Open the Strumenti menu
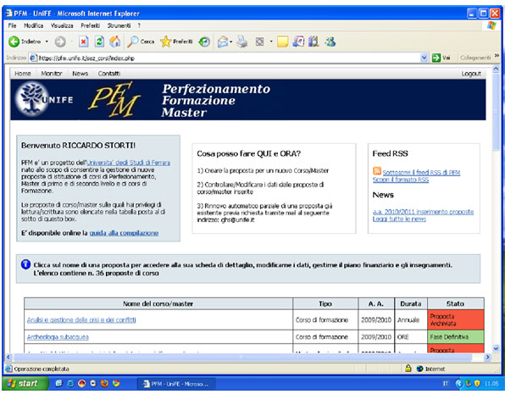Image resolution: width=505 pixels, height=394 pixels. [x=119, y=25]
